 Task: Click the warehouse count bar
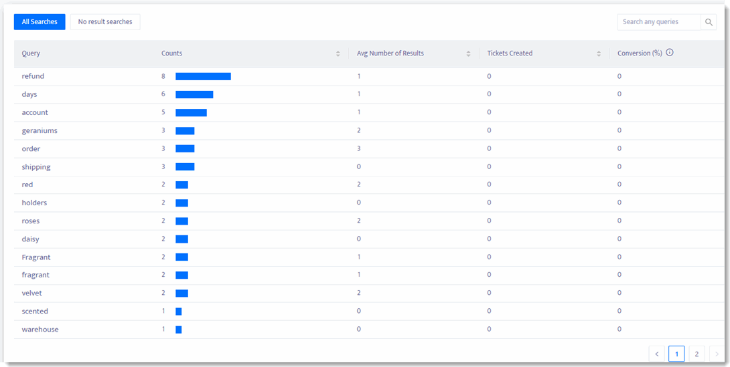click(x=178, y=330)
